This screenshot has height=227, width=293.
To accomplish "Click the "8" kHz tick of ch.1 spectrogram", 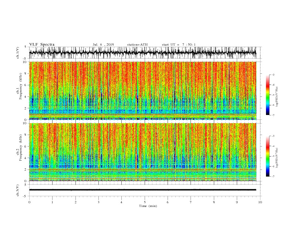I will [26, 73].
